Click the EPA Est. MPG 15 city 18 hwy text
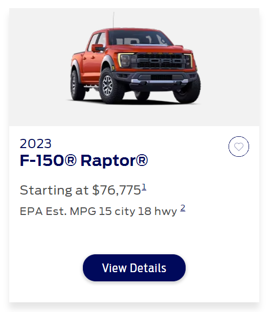 tap(98, 211)
